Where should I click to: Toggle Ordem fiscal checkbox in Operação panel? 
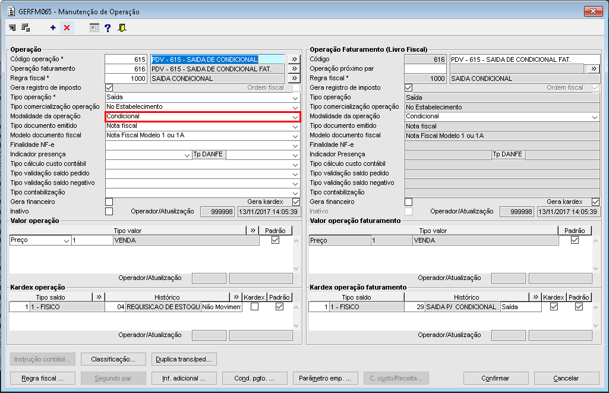[296, 88]
